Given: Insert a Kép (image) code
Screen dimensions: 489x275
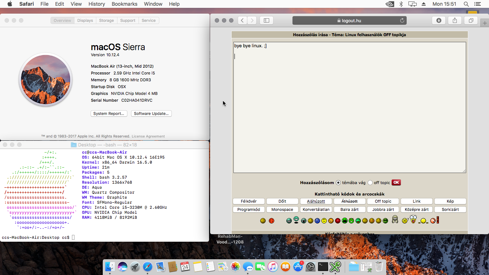Looking at the screenshot, I should click(450, 201).
